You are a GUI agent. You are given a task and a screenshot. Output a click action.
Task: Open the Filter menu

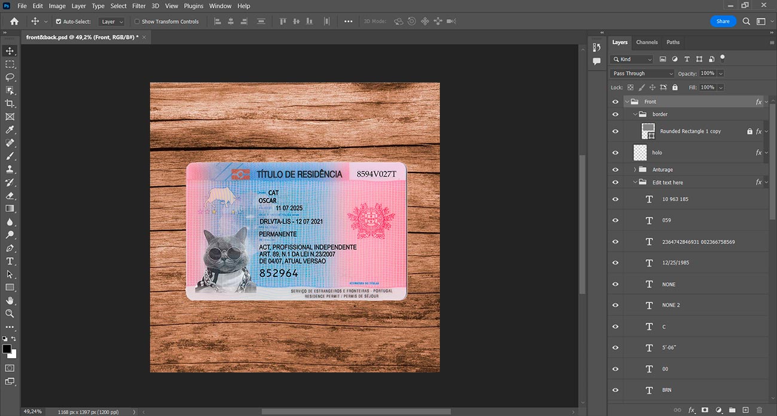[139, 6]
